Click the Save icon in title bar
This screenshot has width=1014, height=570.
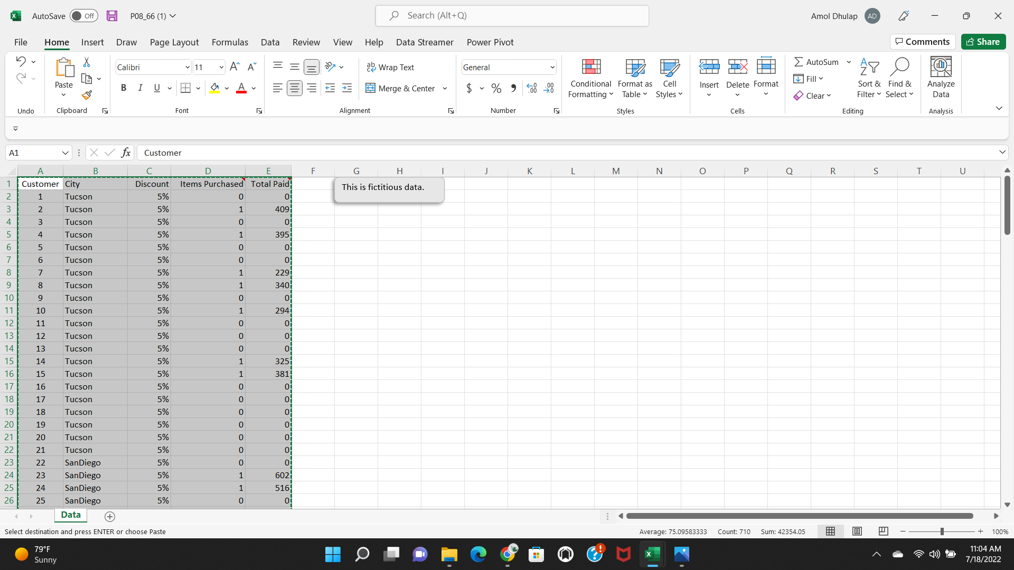click(x=112, y=16)
